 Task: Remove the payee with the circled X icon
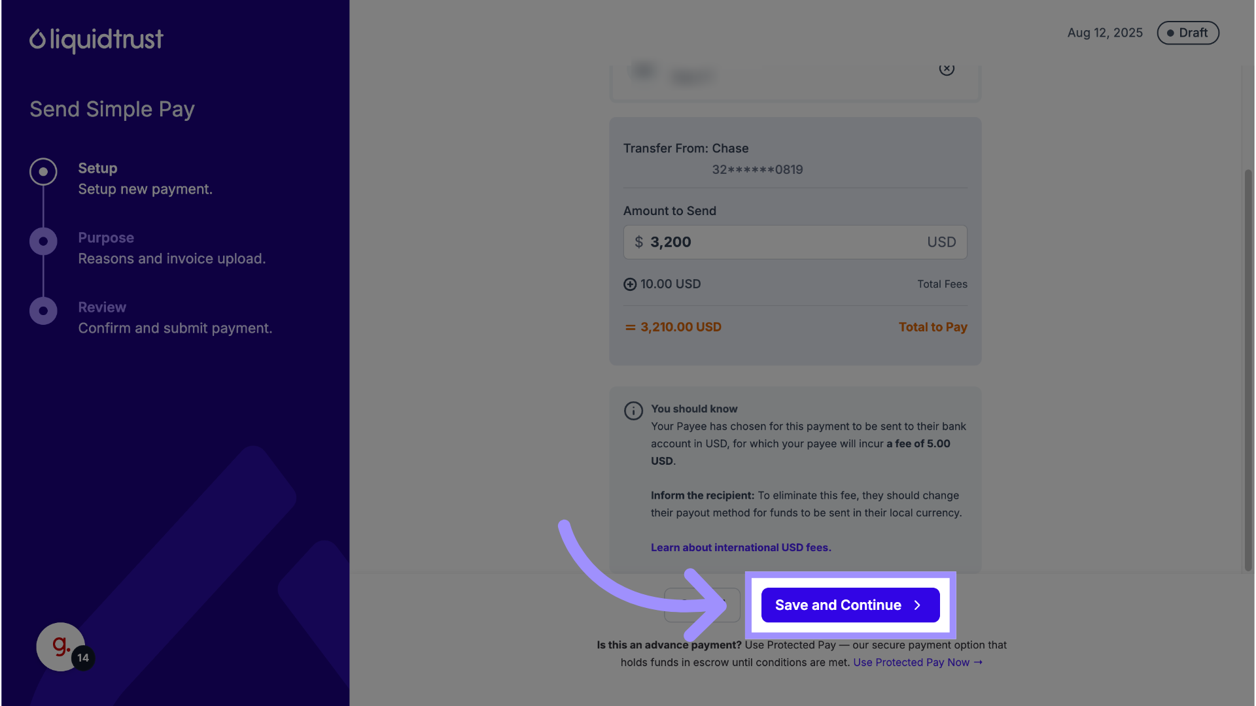pos(947,69)
